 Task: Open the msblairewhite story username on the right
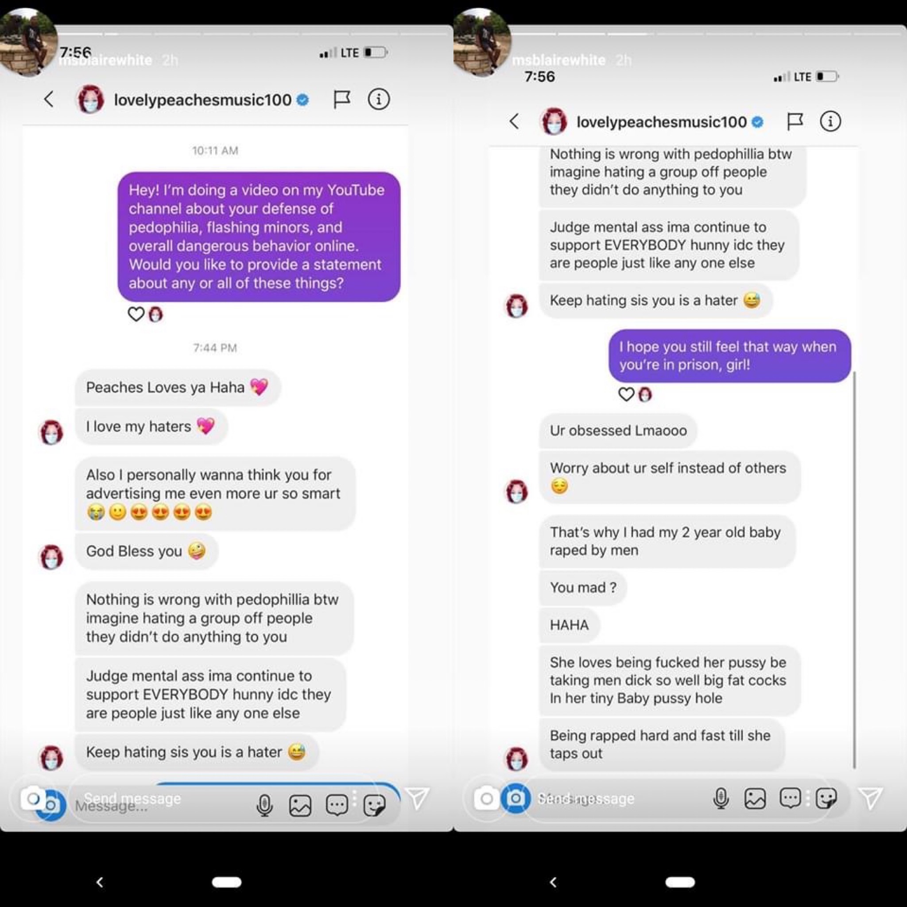558,60
